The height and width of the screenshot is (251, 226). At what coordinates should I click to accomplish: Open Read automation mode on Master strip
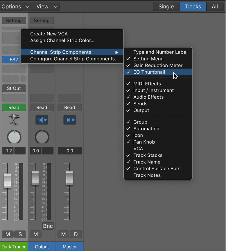click(70, 107)
